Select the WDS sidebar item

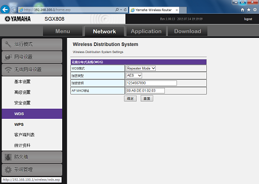click(32, 114)
